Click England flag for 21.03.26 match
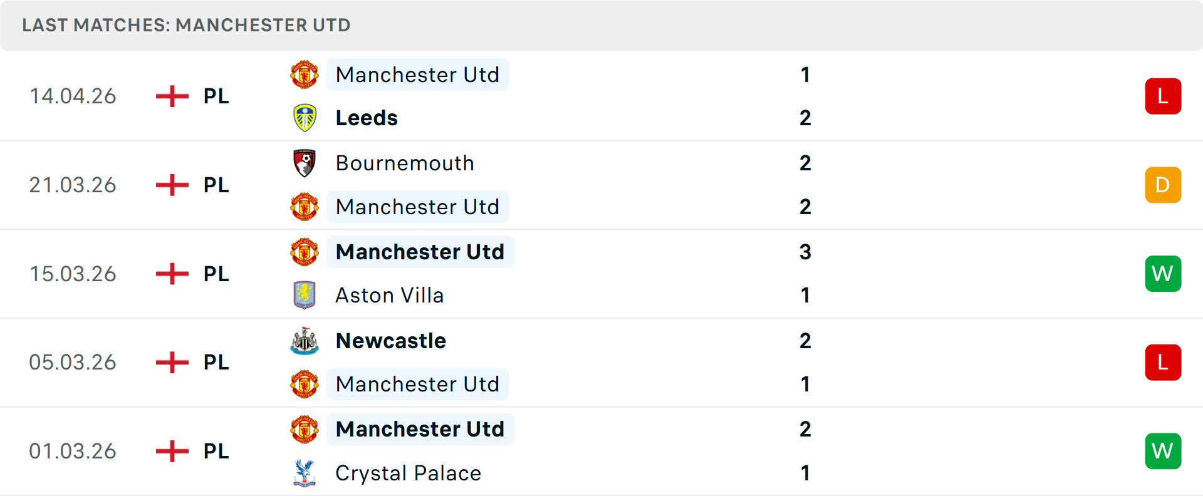 point(172,185)
